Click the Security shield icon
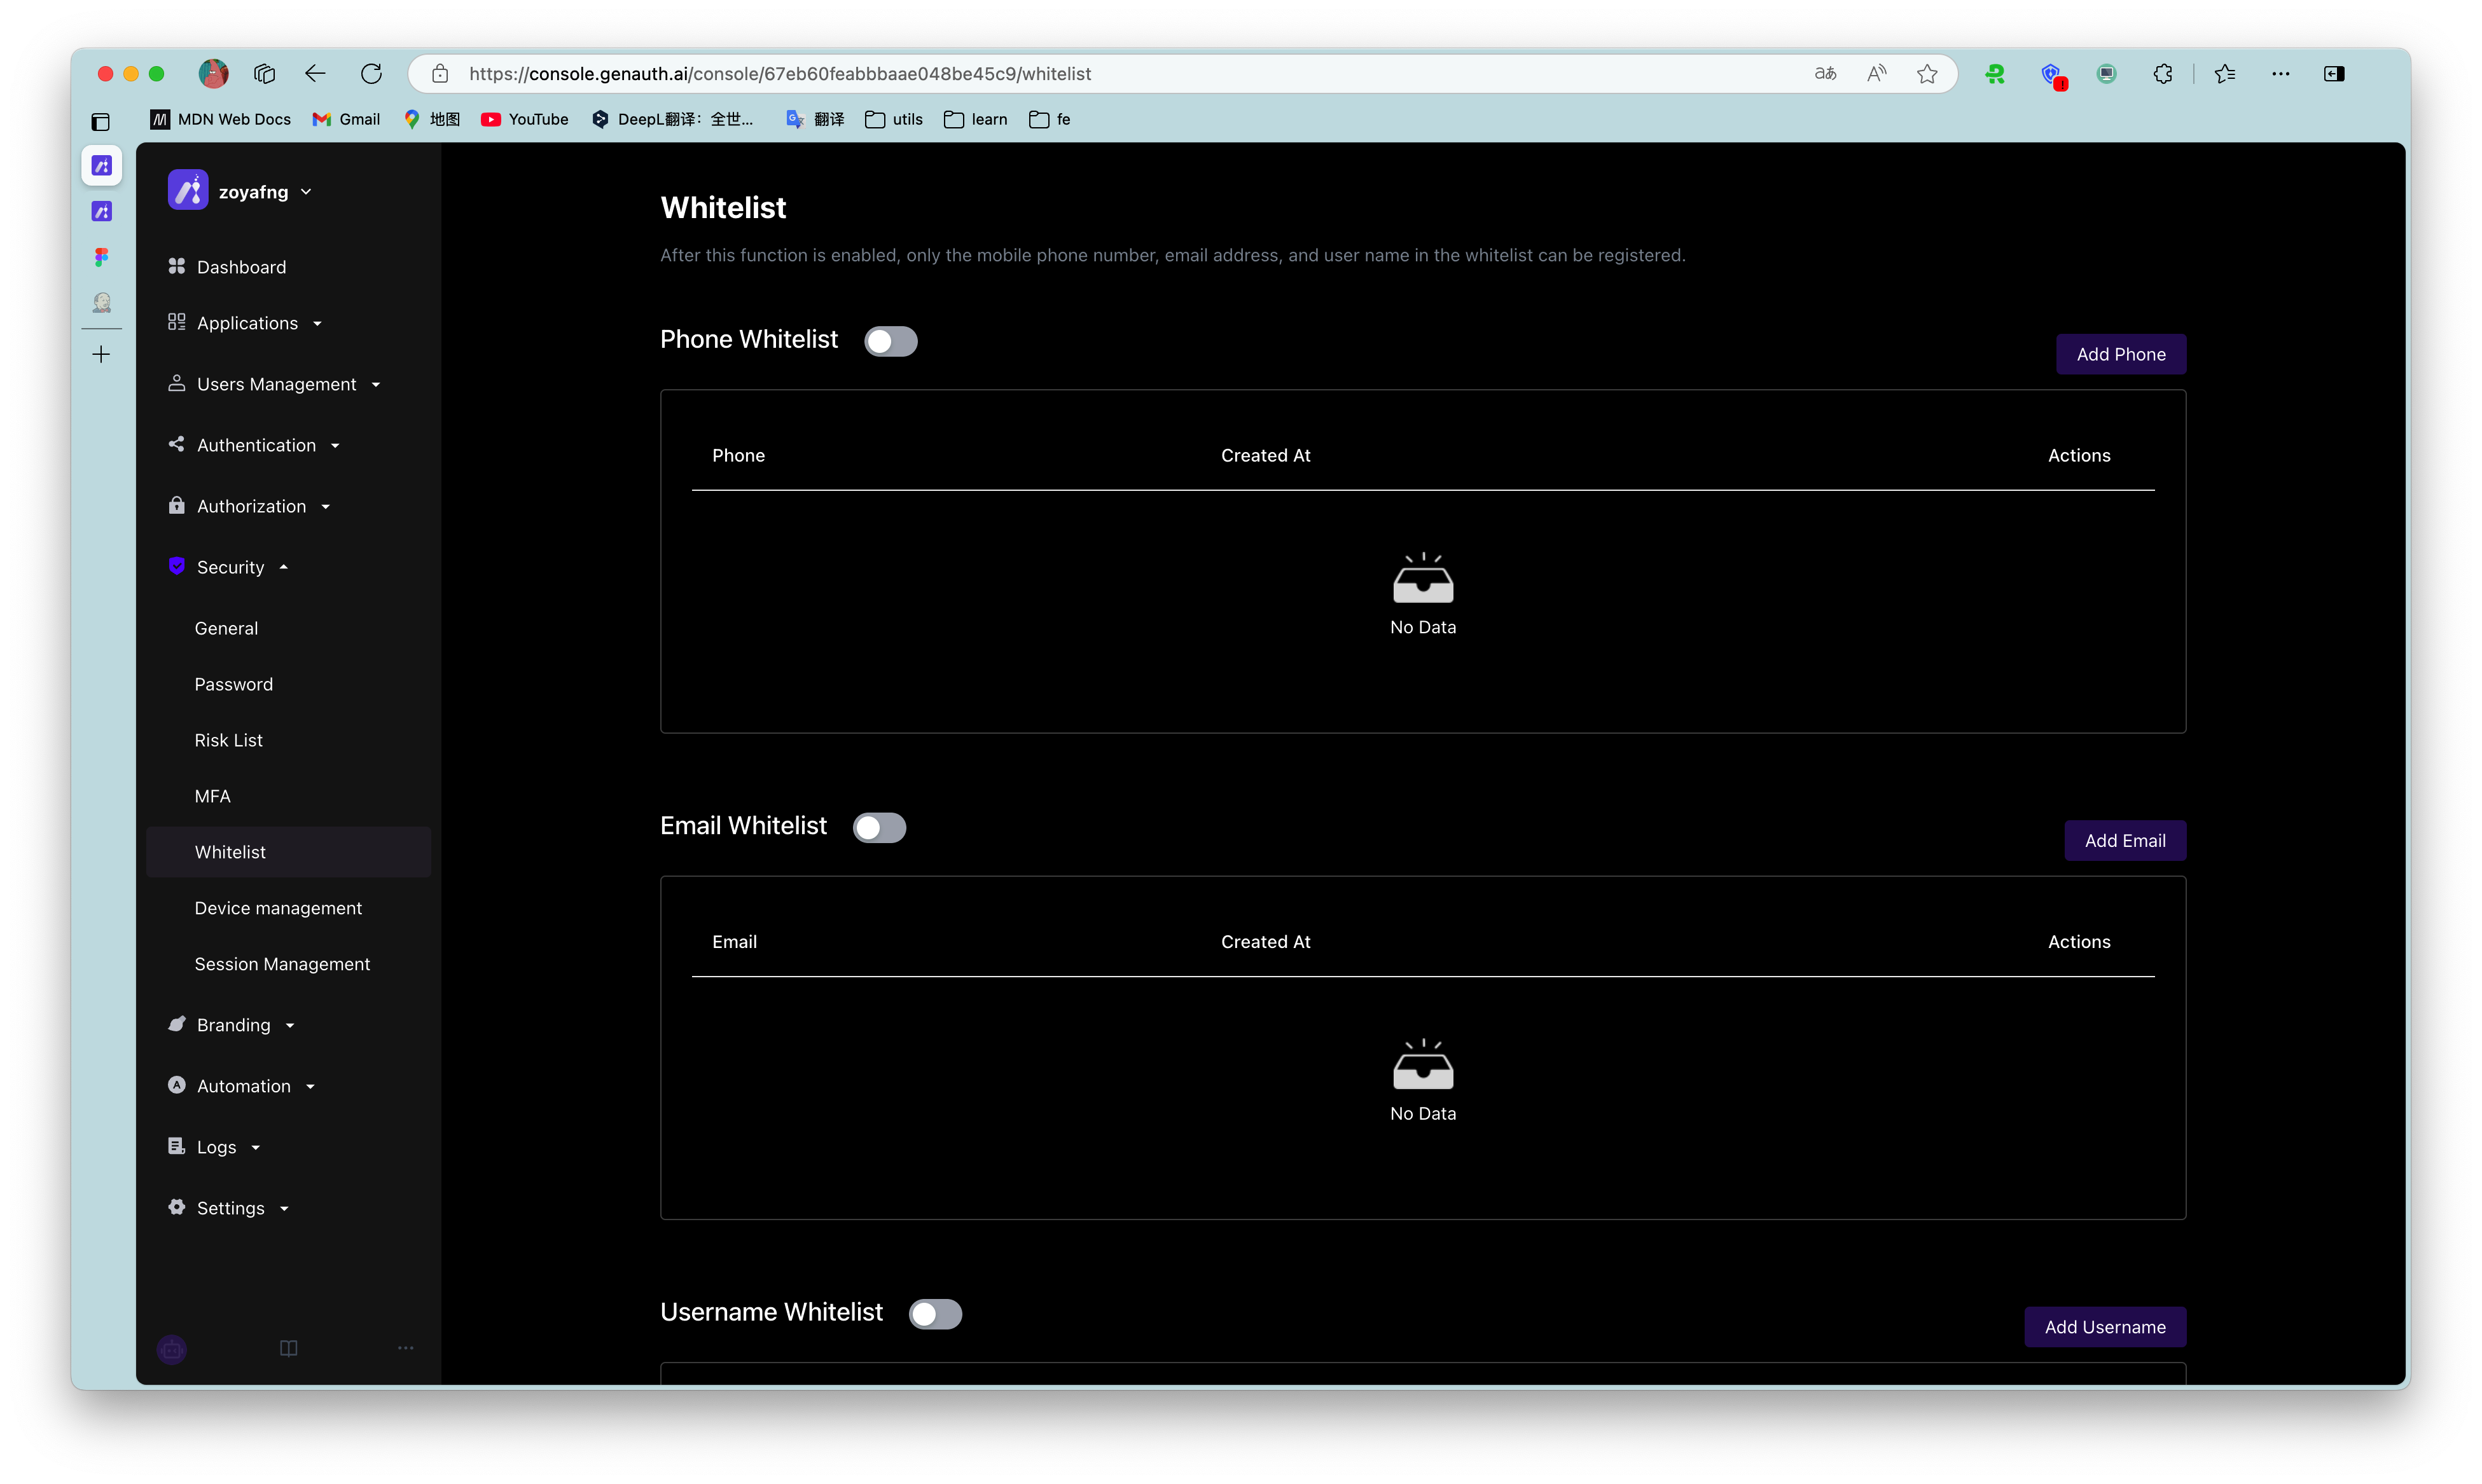Image resolution: width=2482 pixels, height=1484 pixels. [176, 566]
